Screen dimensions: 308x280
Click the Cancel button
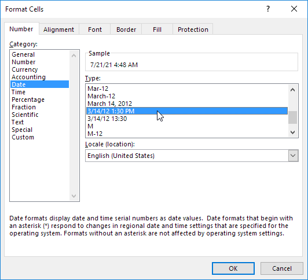click(282, 268)
